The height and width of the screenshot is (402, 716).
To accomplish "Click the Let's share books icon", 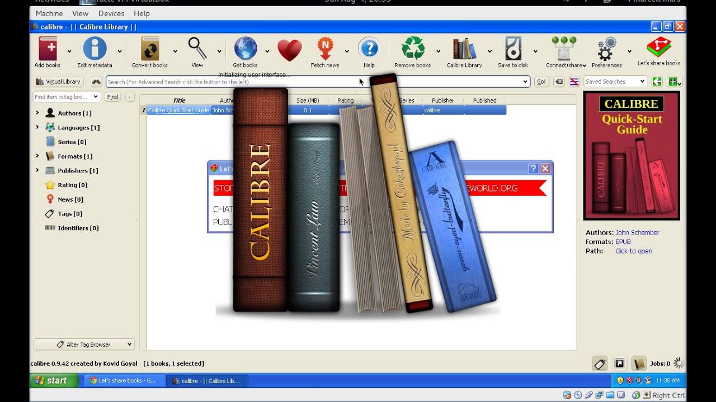I will pyautogui.click(x=659, y=48).
